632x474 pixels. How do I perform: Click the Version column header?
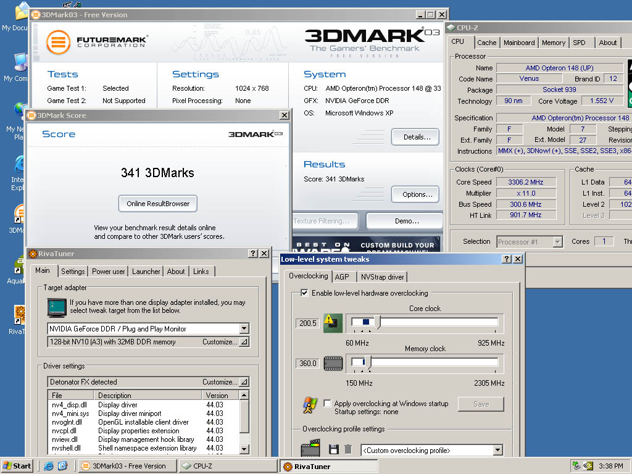(220, 396)
